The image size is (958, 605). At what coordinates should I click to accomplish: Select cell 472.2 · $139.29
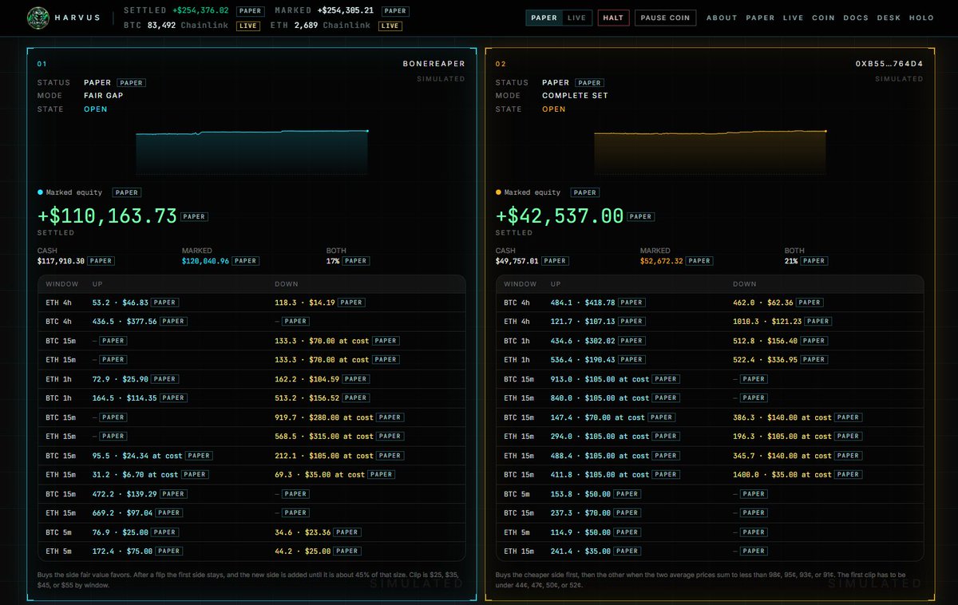tap(125, 494)
